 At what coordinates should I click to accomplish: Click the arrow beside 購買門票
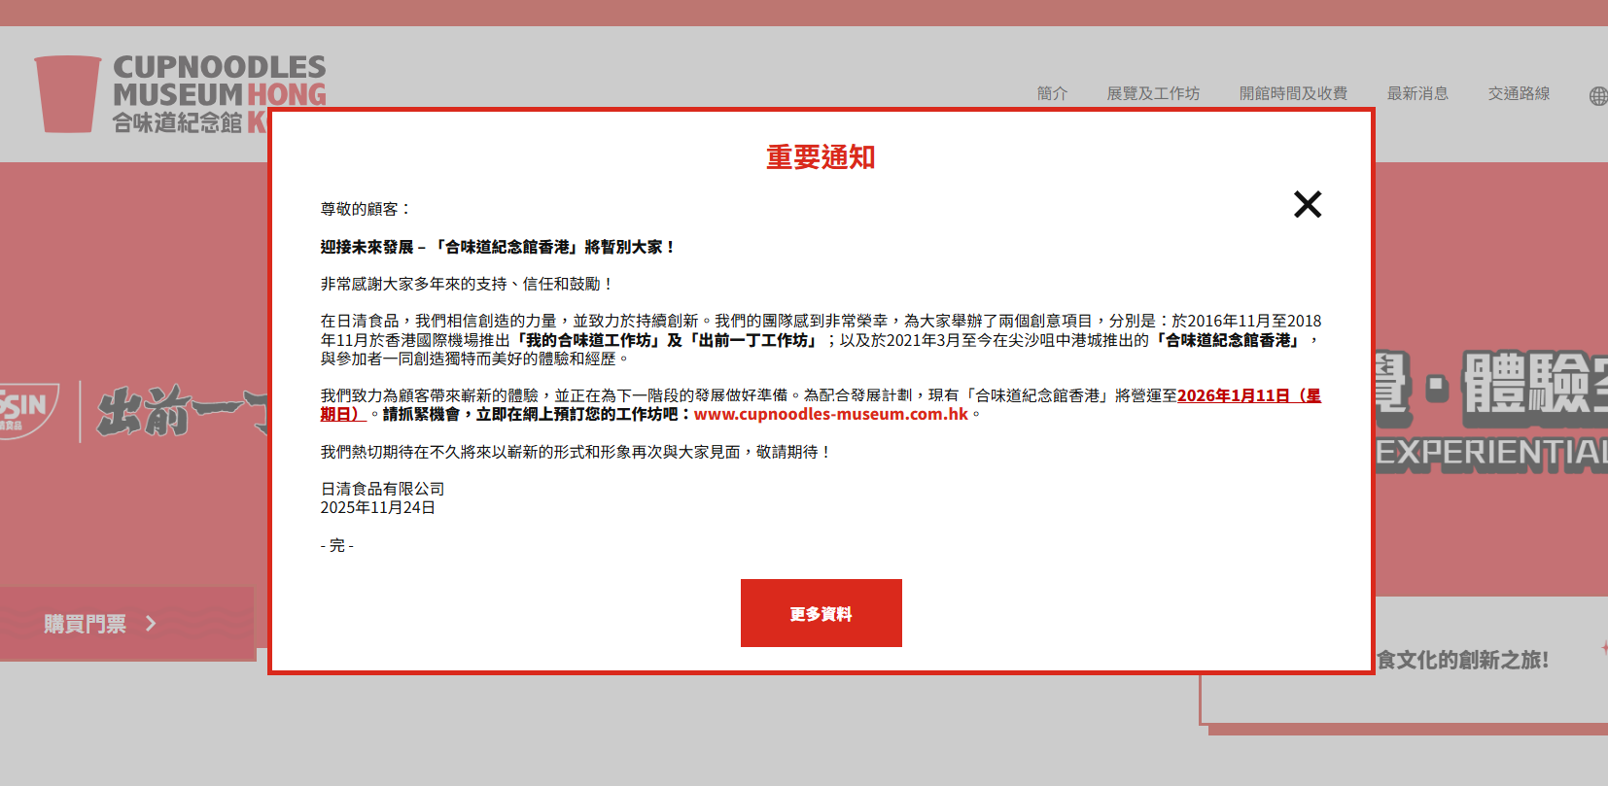point(151,624)
